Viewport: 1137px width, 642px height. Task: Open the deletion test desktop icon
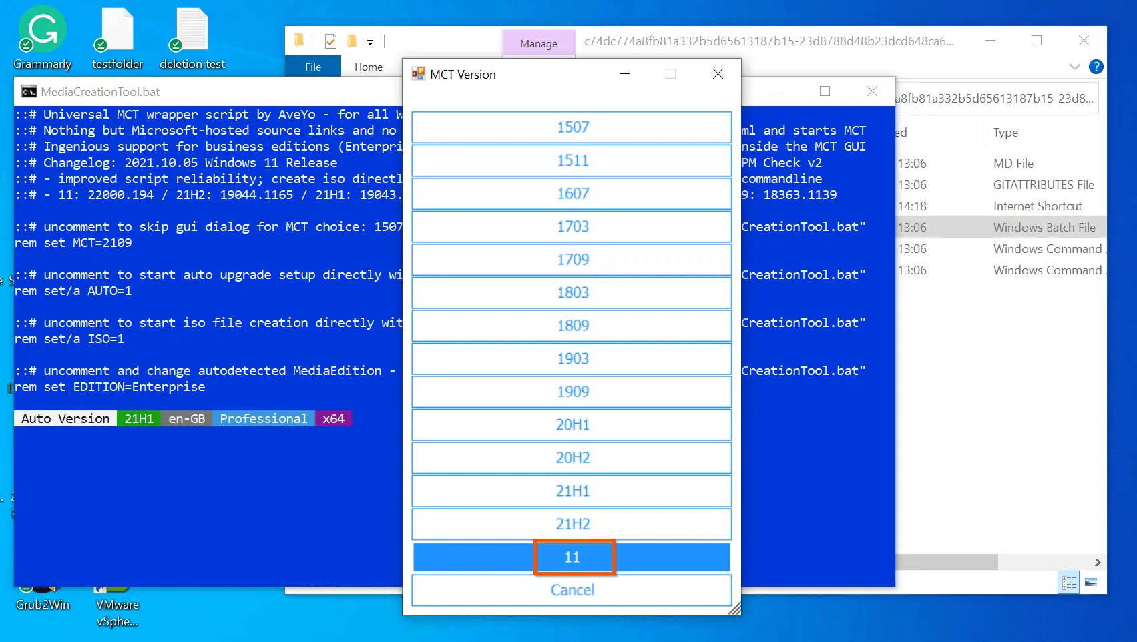(x=192, y=38)
